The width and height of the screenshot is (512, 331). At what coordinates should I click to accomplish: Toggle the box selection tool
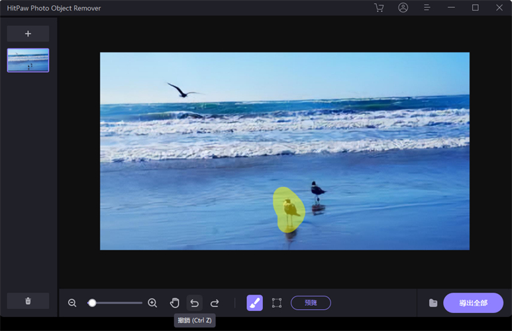277,303
